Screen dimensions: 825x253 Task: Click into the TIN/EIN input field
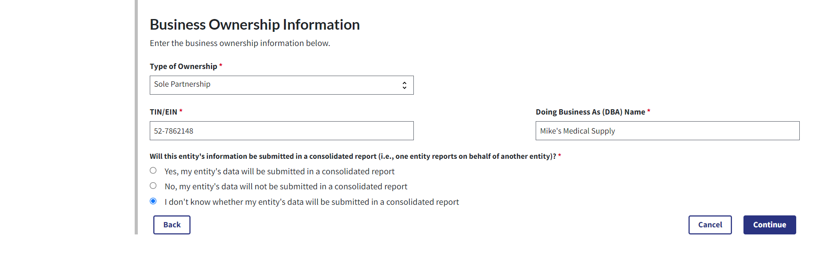[281, 131]
